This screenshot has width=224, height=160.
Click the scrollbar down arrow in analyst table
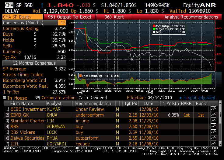(220, 145)
